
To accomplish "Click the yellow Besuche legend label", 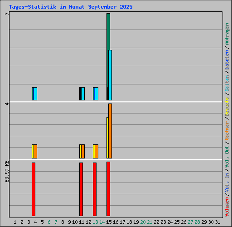I will [x=227, y=106].
